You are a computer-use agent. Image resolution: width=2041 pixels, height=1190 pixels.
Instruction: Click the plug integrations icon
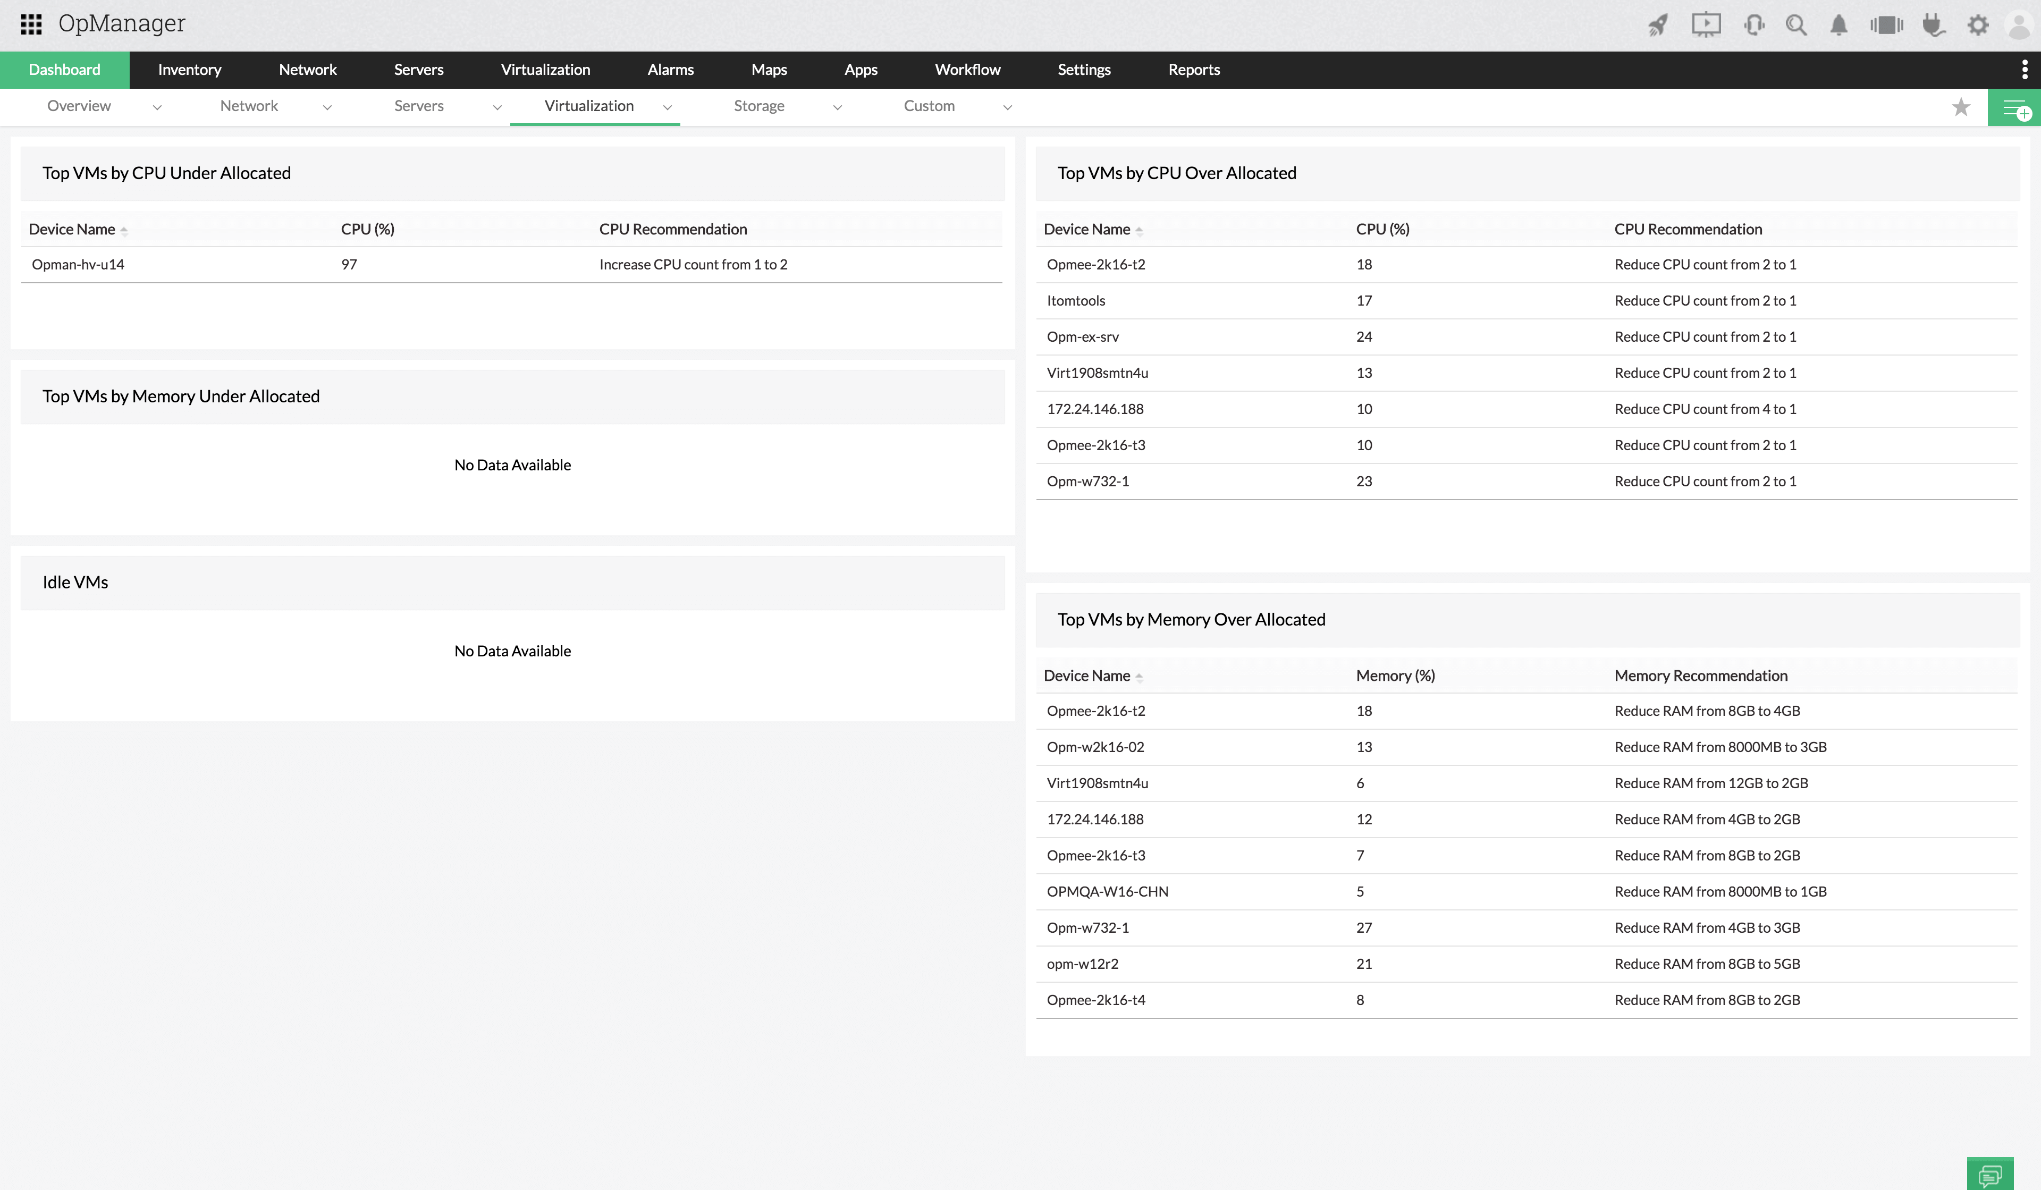tap(1934, 25)
